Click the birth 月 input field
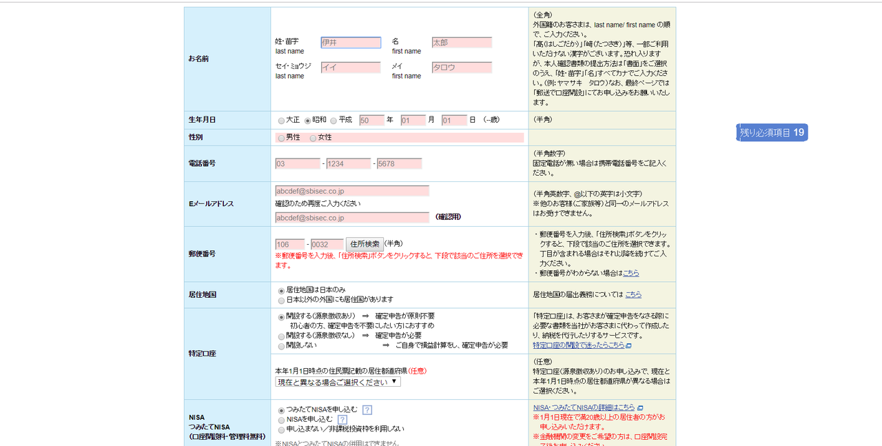Viewport: 882px width, 446px height. 413,120
